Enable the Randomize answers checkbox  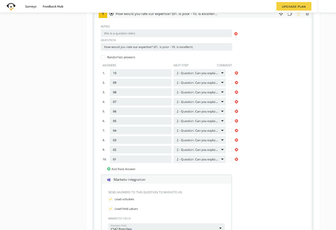103,57
